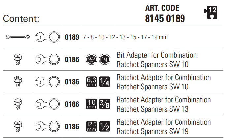The height and width of the screenshot is (138, 230).
Task: Click the puzzle piece icon showing 12
Action: (x=210, y=12)
